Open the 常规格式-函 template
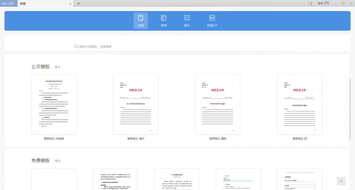The width and height of the screenshot is (355, 190). click(300, 105)
